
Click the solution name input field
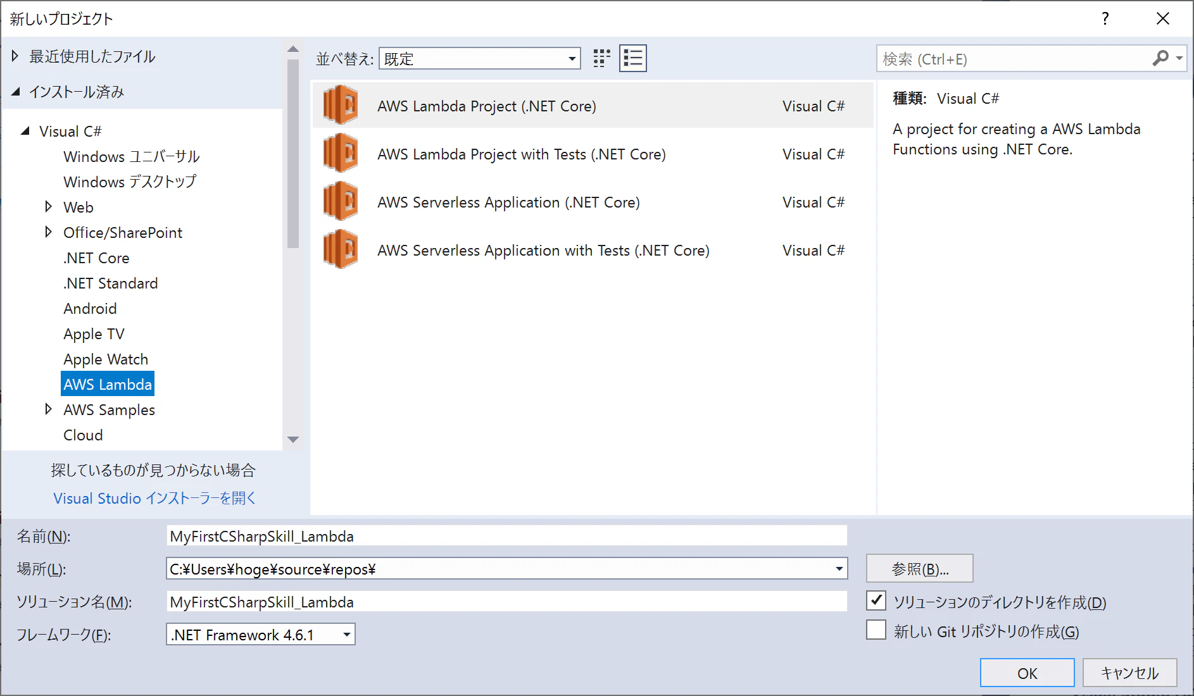tap(506, 602)
